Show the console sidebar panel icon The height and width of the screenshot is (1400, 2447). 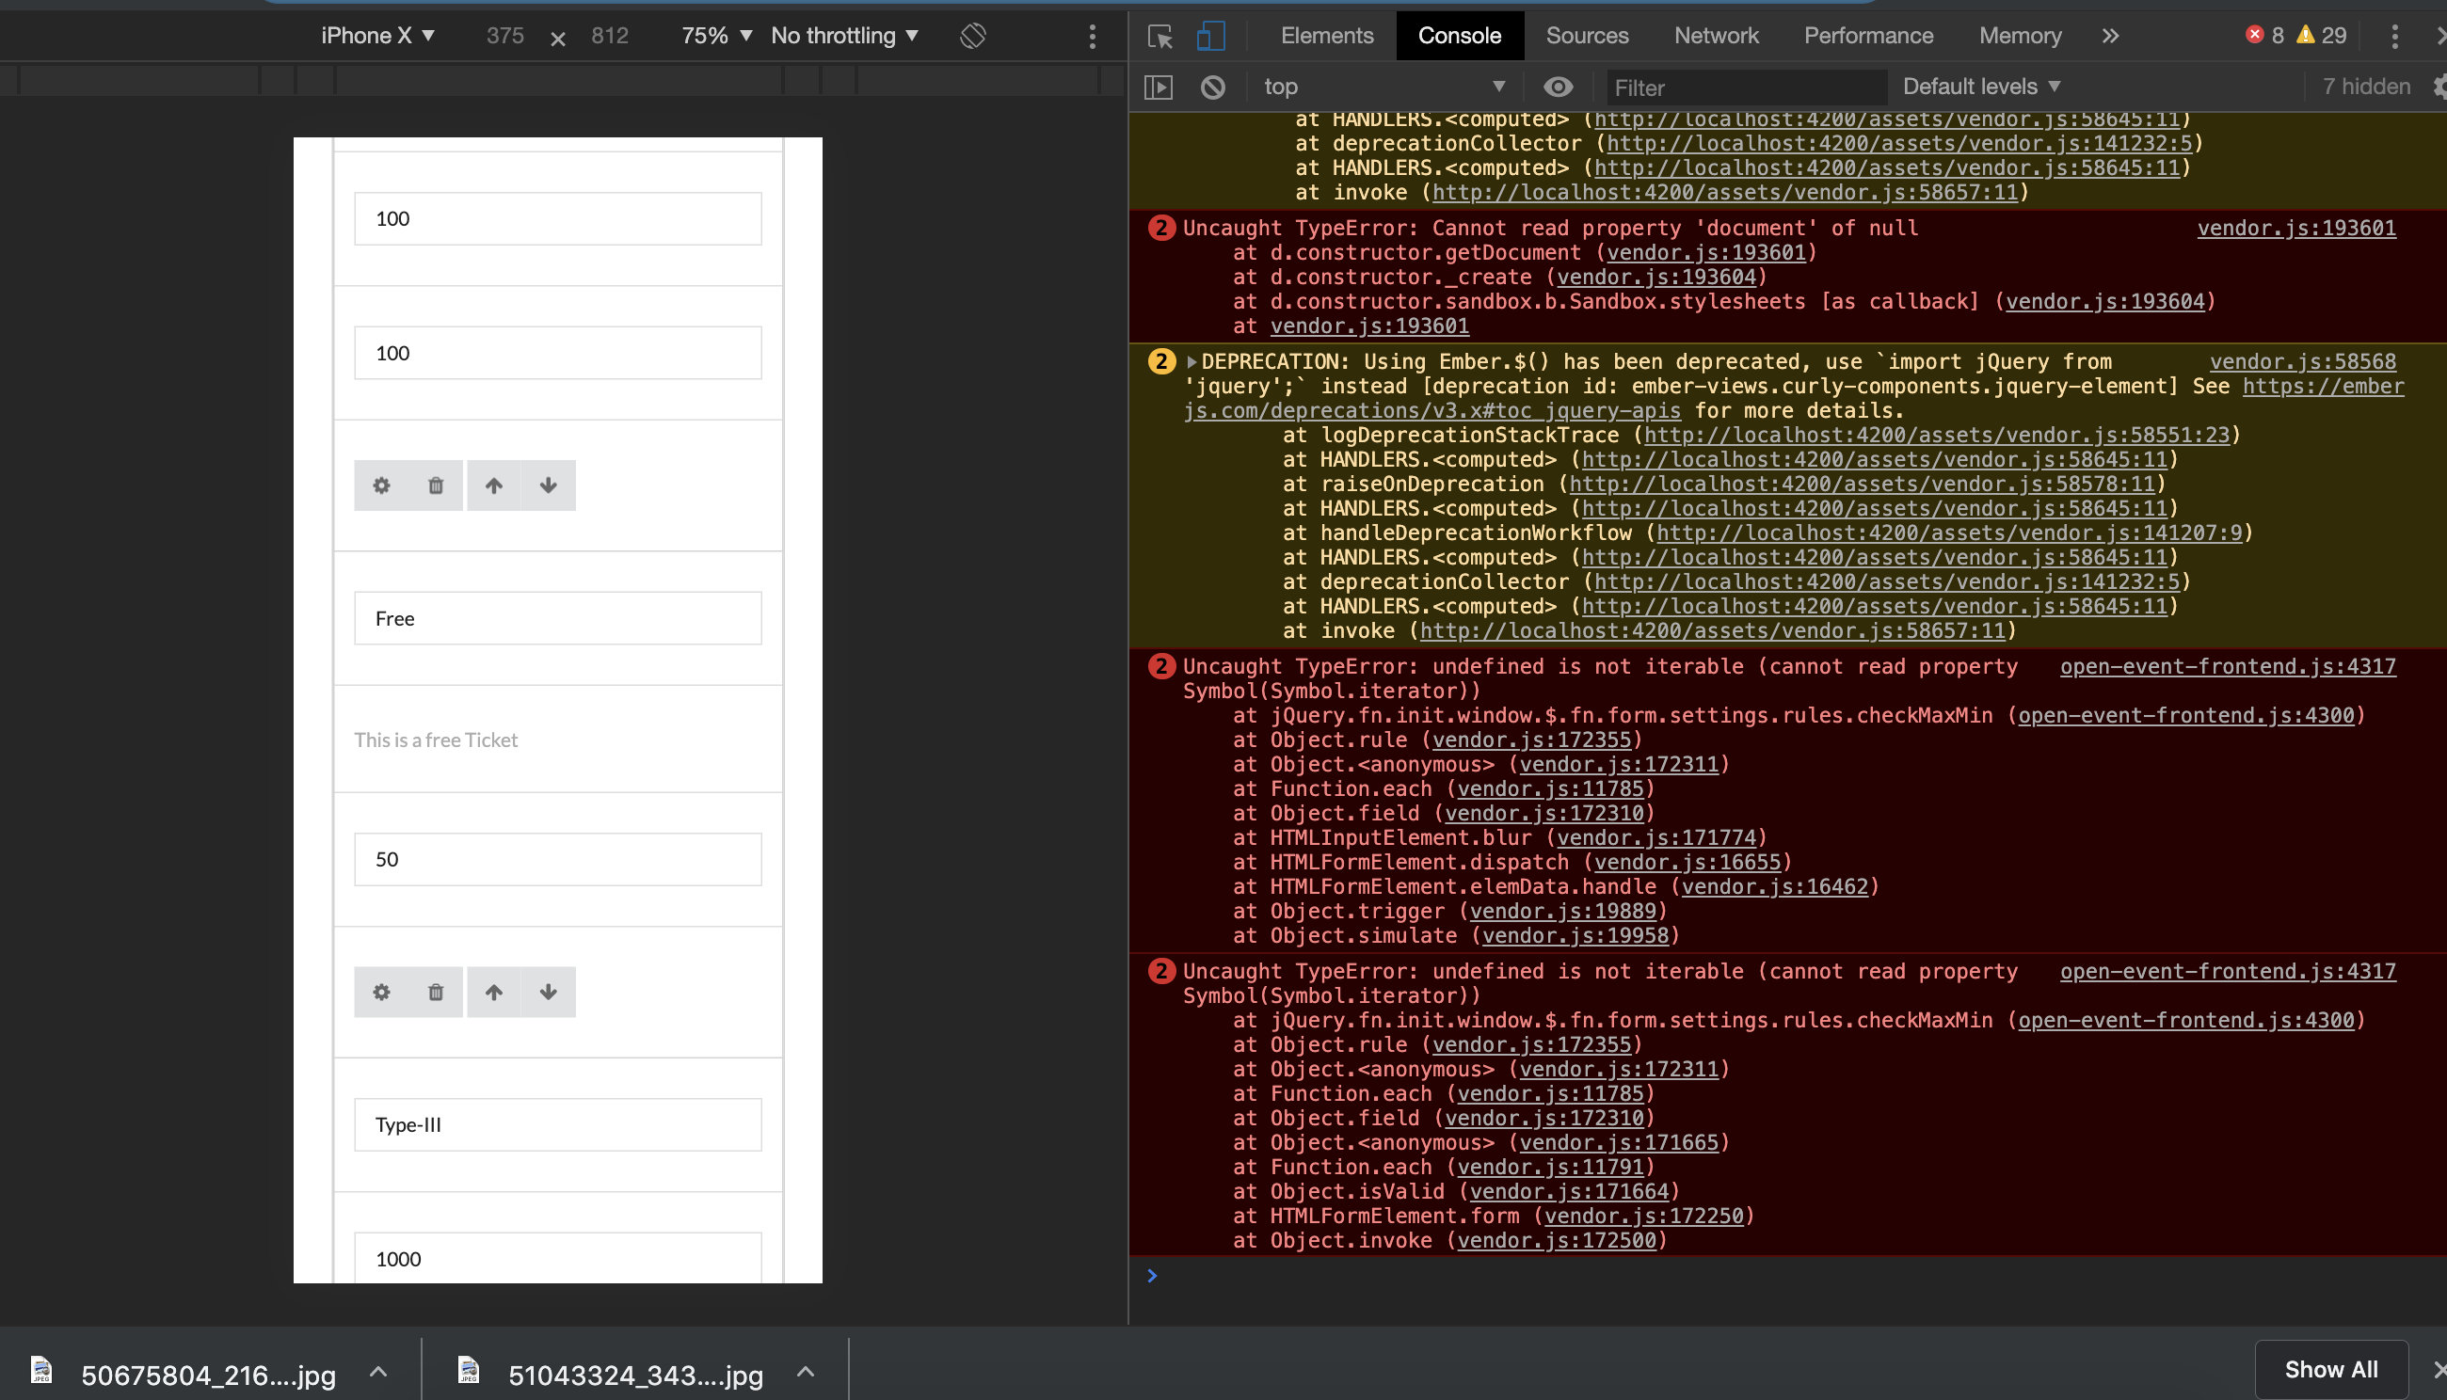coord(1159,87)
